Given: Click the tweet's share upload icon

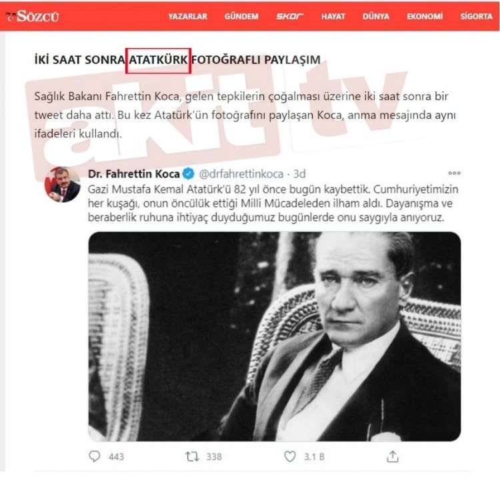Looking at the screenshot, I should click(x=393, y=456).
